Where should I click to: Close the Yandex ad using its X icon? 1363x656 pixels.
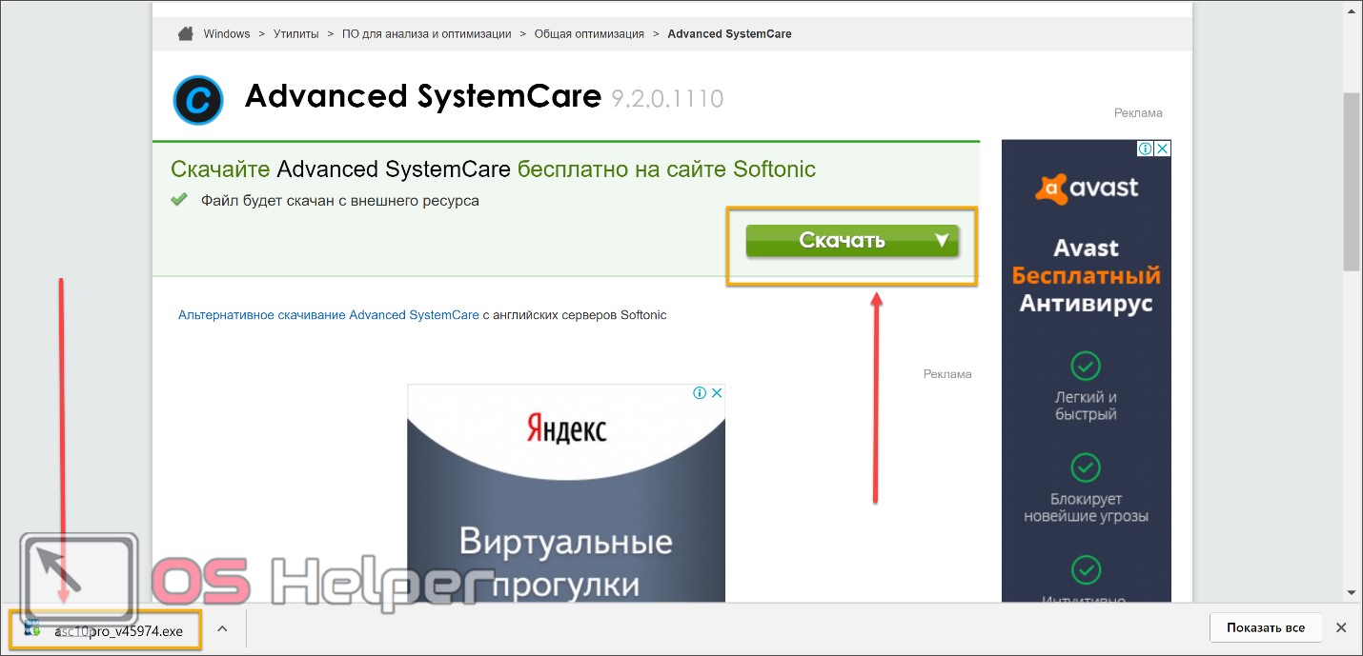717,392
